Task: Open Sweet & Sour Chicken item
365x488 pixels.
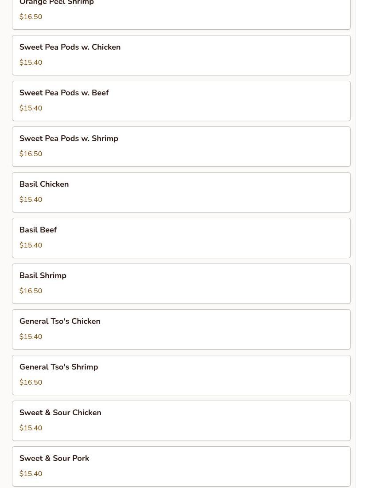Action: click(x=181, y=421)
